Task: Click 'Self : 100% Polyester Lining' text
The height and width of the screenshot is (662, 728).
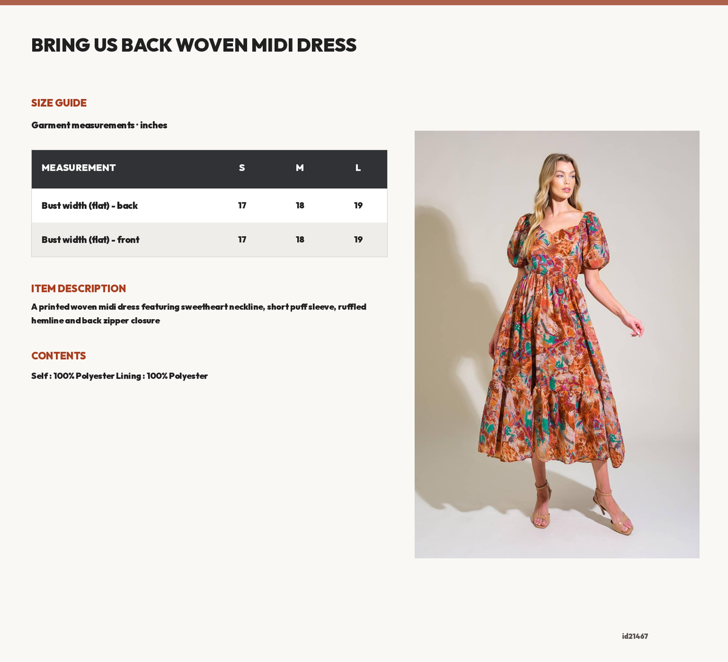Action: pyautogui.click(x=86, y=376)
